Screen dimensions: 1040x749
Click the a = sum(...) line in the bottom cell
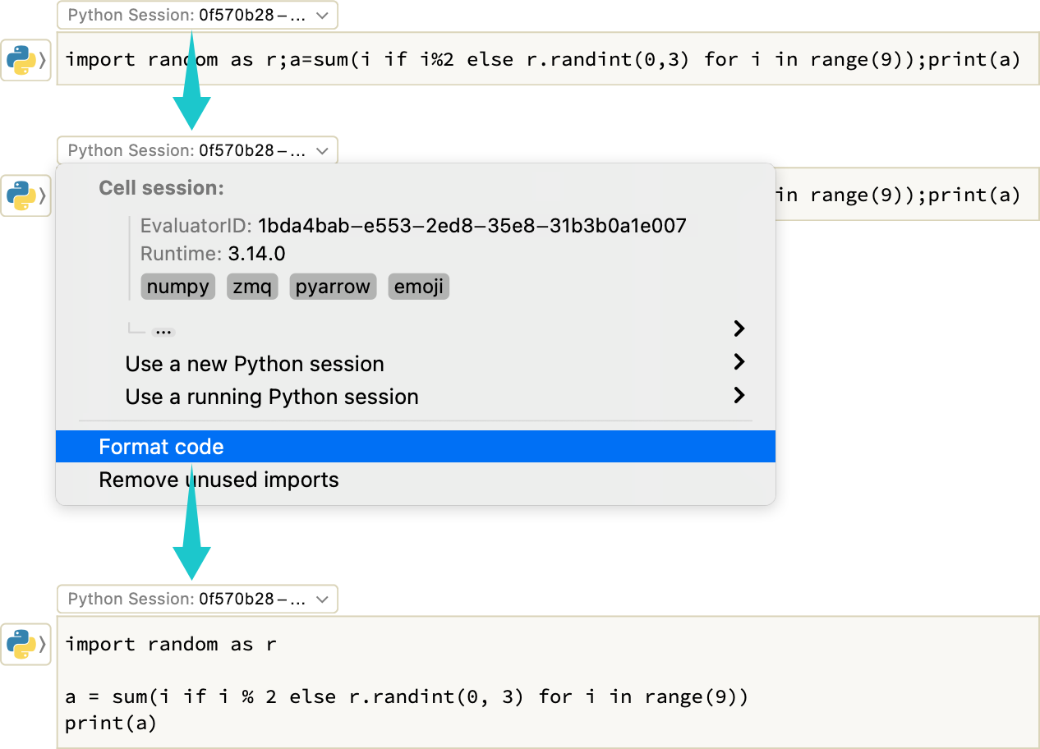[x=407, y=697]
